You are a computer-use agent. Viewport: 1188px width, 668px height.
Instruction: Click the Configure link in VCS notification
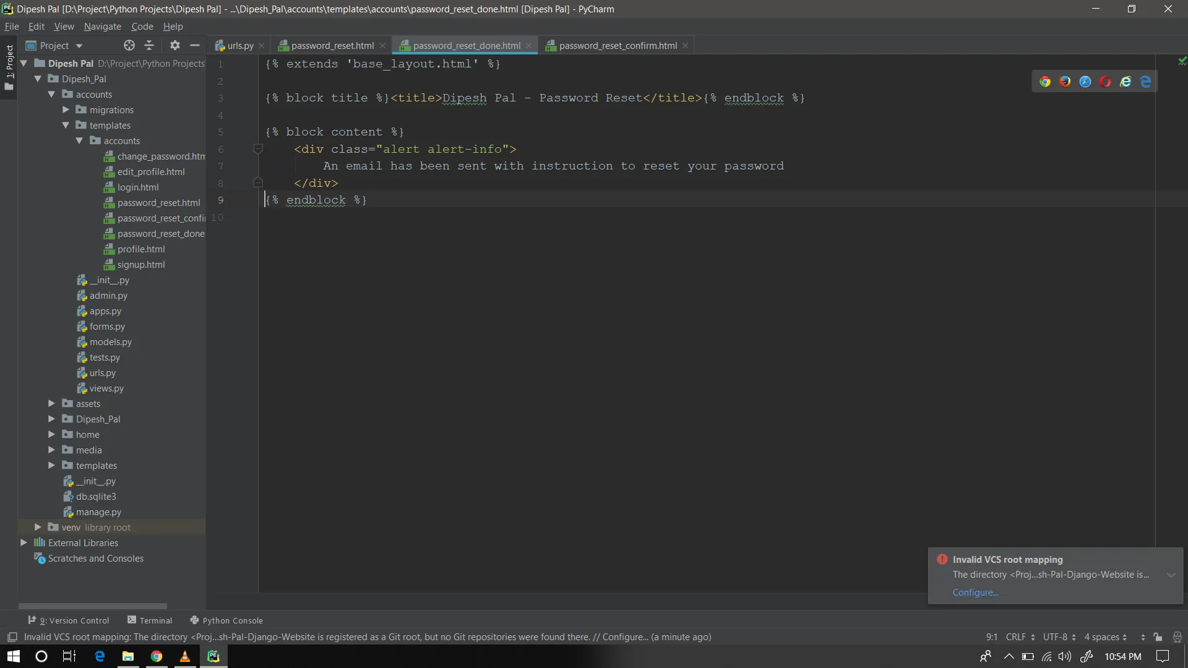[975, 592]
